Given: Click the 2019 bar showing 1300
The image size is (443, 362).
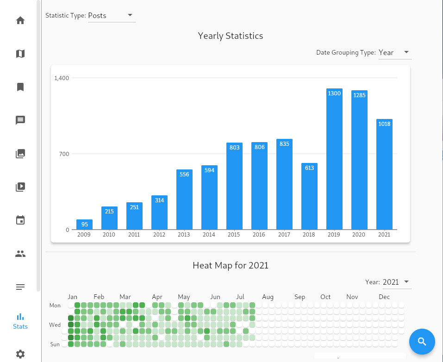Looking at the screenshot, I should coord(334,159).
